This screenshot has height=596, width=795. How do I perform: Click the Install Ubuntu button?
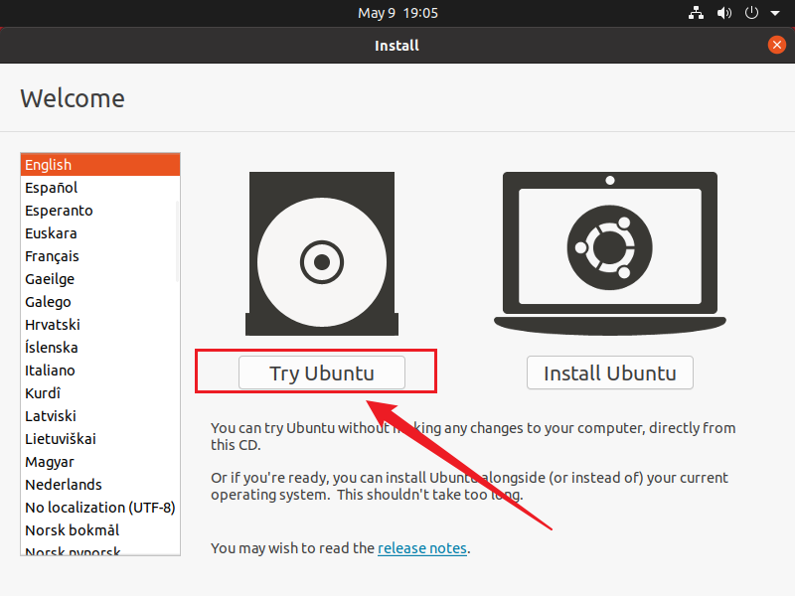click(610, 372)
